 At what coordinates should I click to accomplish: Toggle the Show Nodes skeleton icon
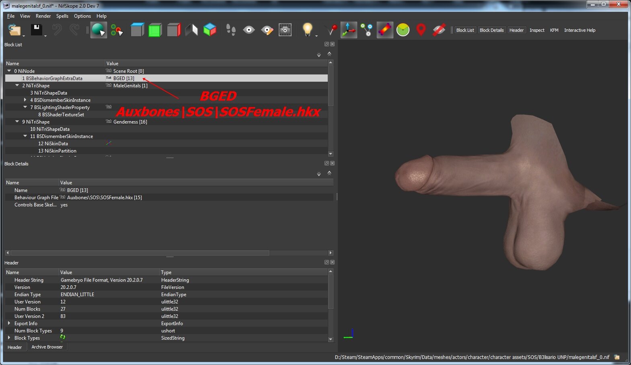coord(366,30)
